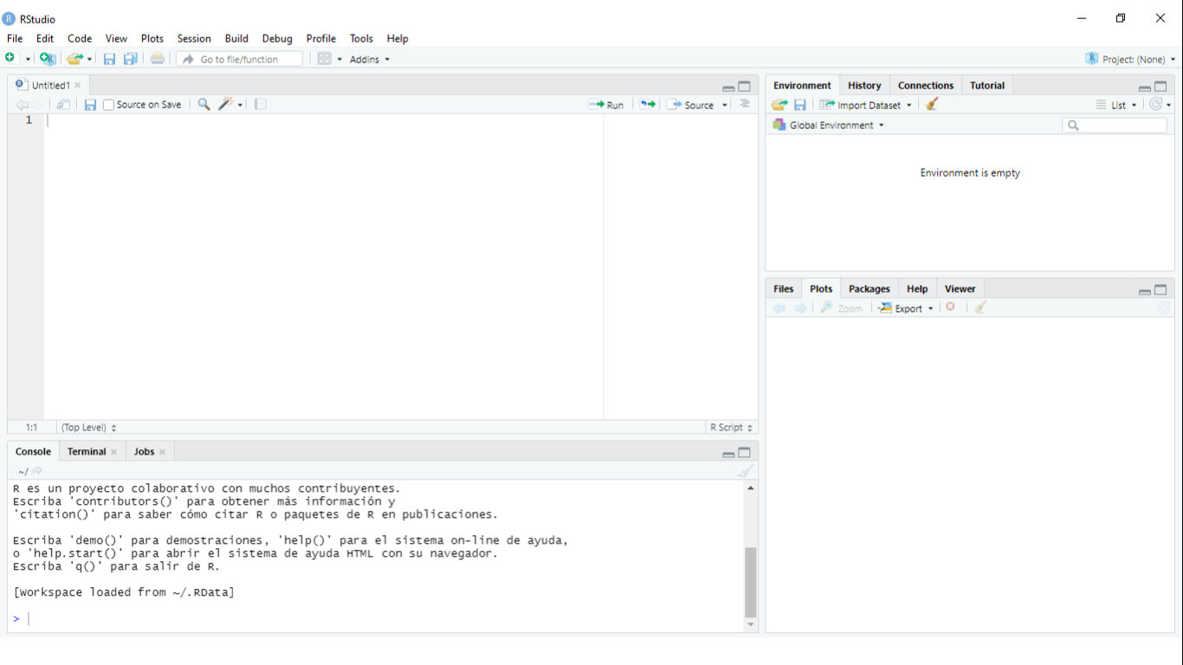This screenshot has width=1183, height=665.
Task: Open the Help tab
Action: 917,288
